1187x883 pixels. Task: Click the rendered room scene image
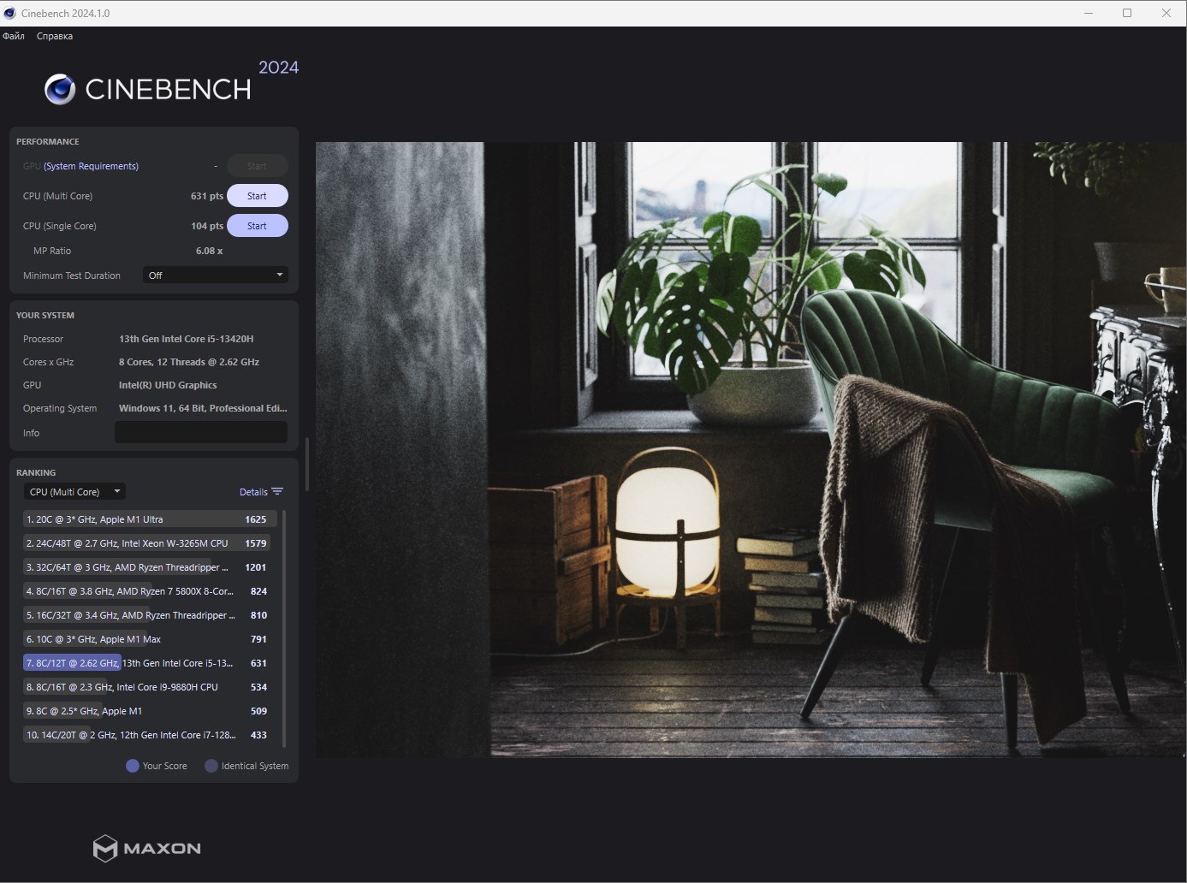pos(751,449)
